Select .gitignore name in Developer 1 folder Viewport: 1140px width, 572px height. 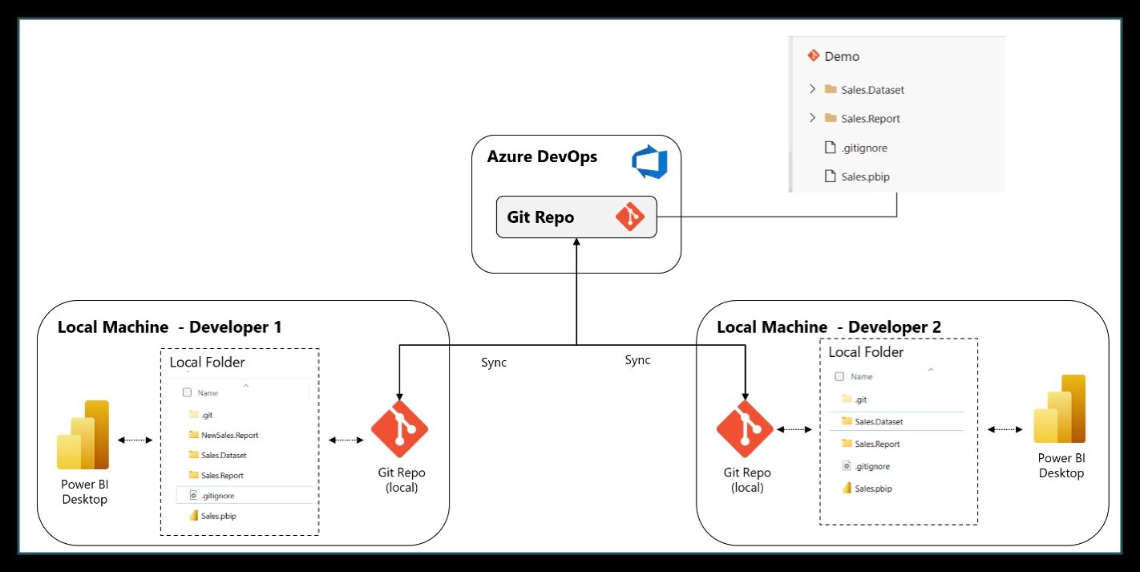tap(217, 496)
